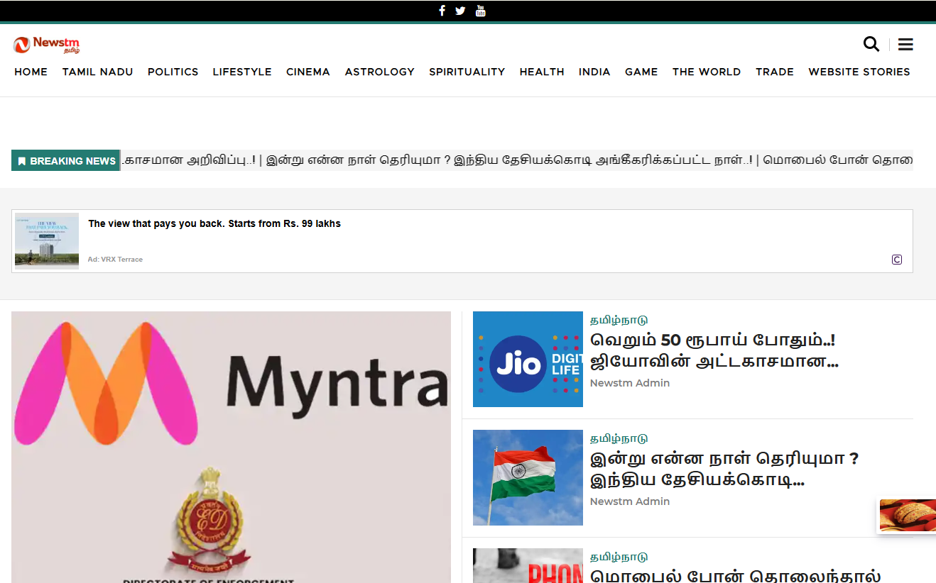This screenshot has height=583, width=936.
Task: Open the hamburger menu icon
Action: coord(905,45)
